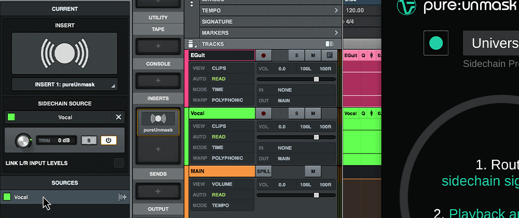The height and width of the screenshot is (218, 519).
Task: Record-arm the Vocal track
Action: point(264,113)
